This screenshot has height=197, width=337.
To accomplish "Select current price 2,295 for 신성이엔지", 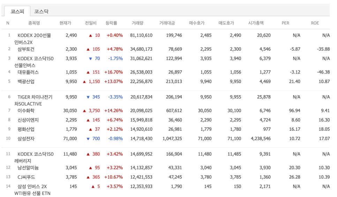I will [x=72, y=120].
